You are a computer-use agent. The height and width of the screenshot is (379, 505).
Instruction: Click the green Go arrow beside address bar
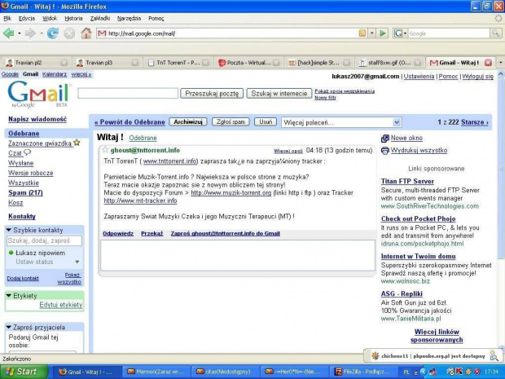(382, 33)
